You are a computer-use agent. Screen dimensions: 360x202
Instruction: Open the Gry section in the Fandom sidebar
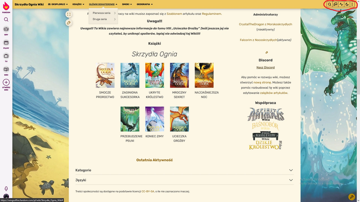tap(6, 31)
